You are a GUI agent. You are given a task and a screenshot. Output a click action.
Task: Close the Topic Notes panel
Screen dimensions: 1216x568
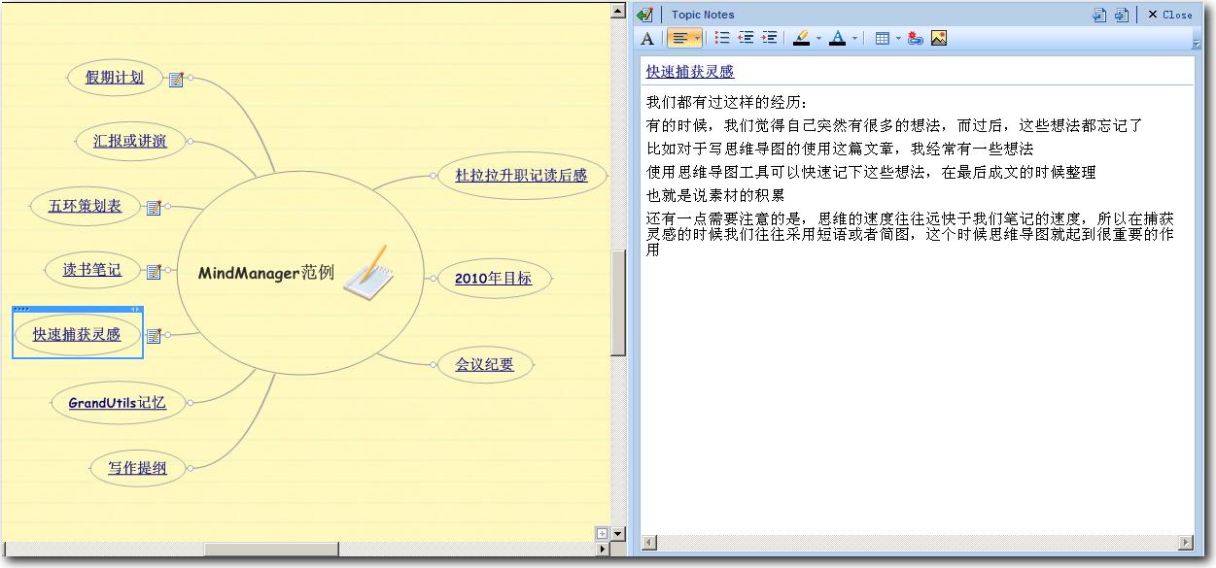[x=1169, y=15]
